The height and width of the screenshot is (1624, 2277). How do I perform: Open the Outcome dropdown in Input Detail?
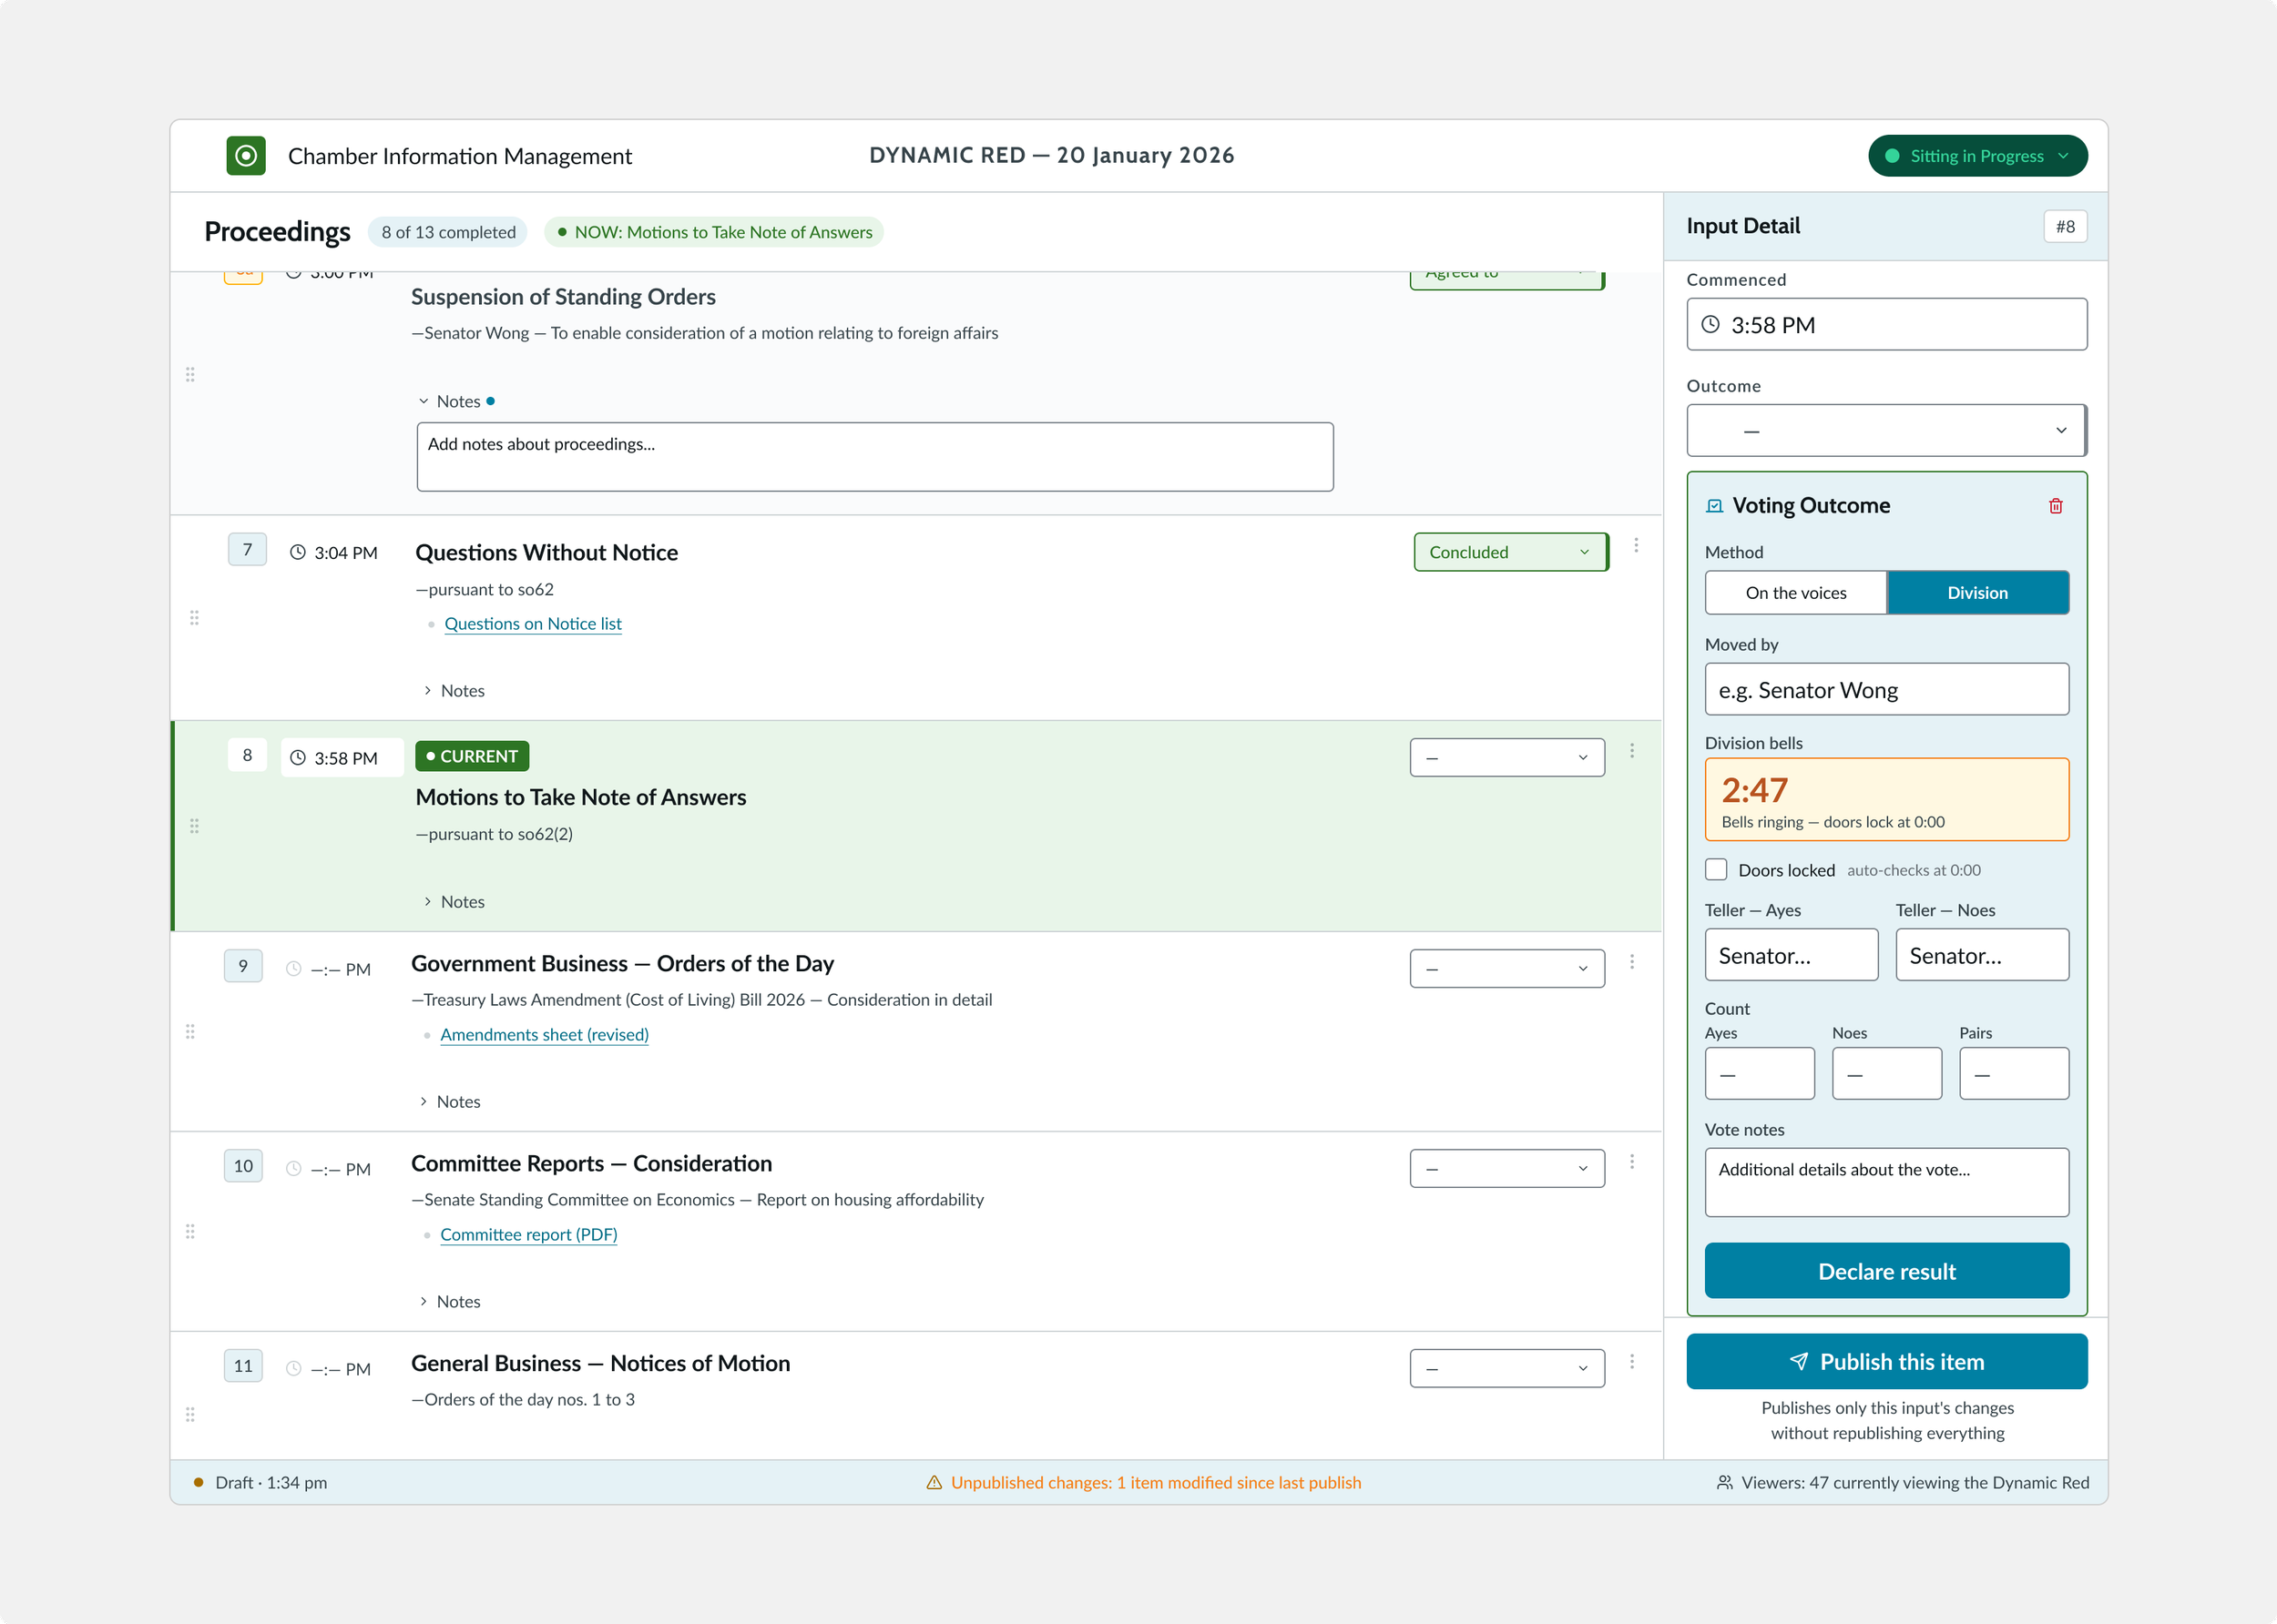point(1886,430)
